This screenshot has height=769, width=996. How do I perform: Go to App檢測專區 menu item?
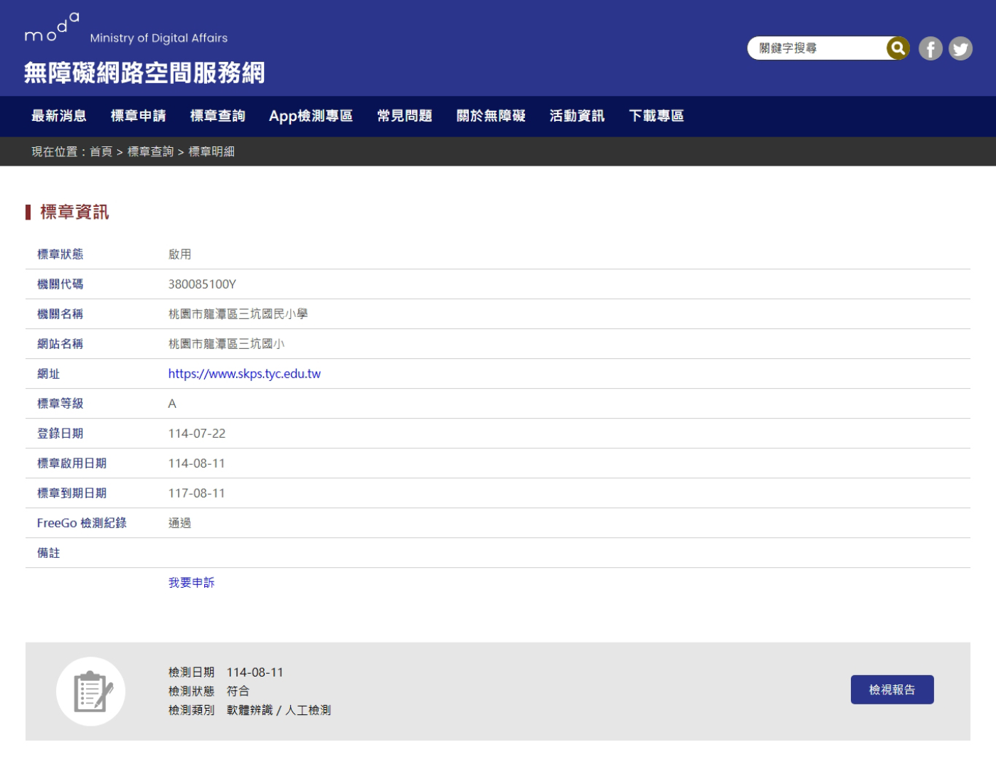pyautogui.click(x=311, y=116)
